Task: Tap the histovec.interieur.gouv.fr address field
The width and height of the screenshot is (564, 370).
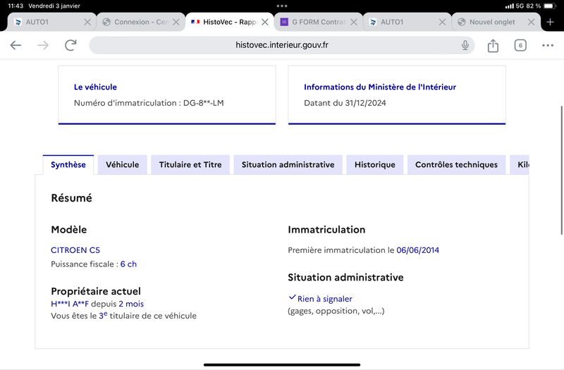Action: click(281, 45)
